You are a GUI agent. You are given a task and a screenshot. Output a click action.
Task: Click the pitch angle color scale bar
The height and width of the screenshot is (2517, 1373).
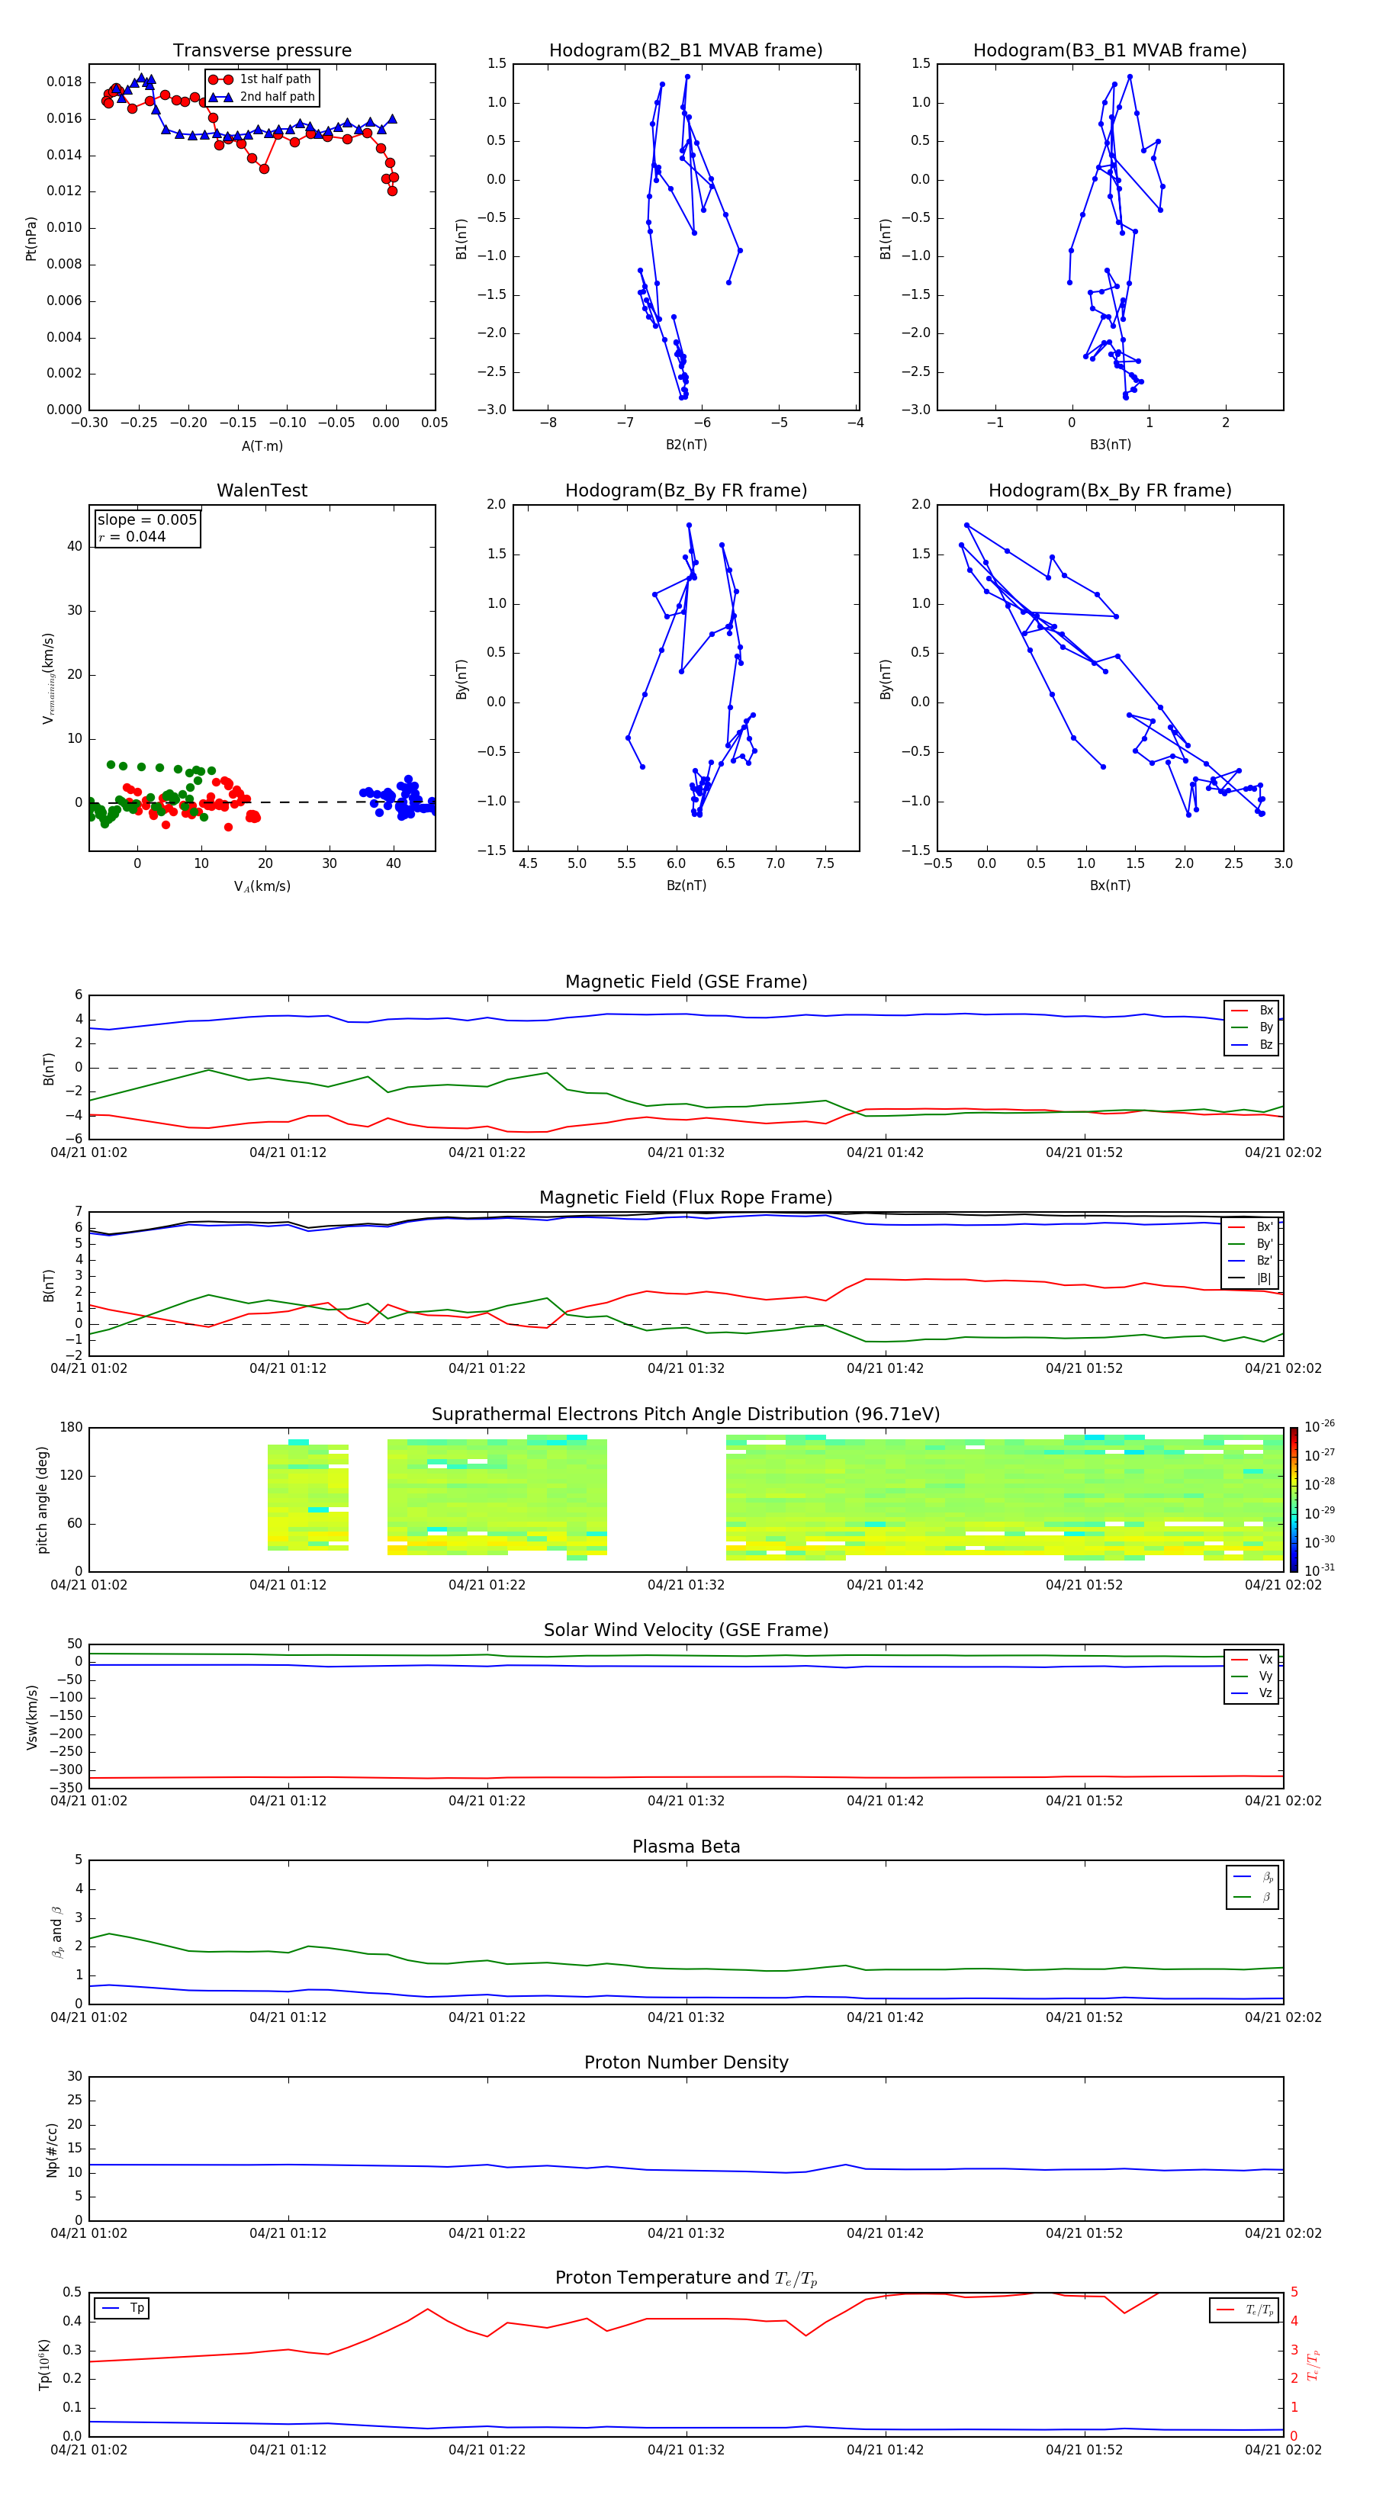(1294, 1500)
